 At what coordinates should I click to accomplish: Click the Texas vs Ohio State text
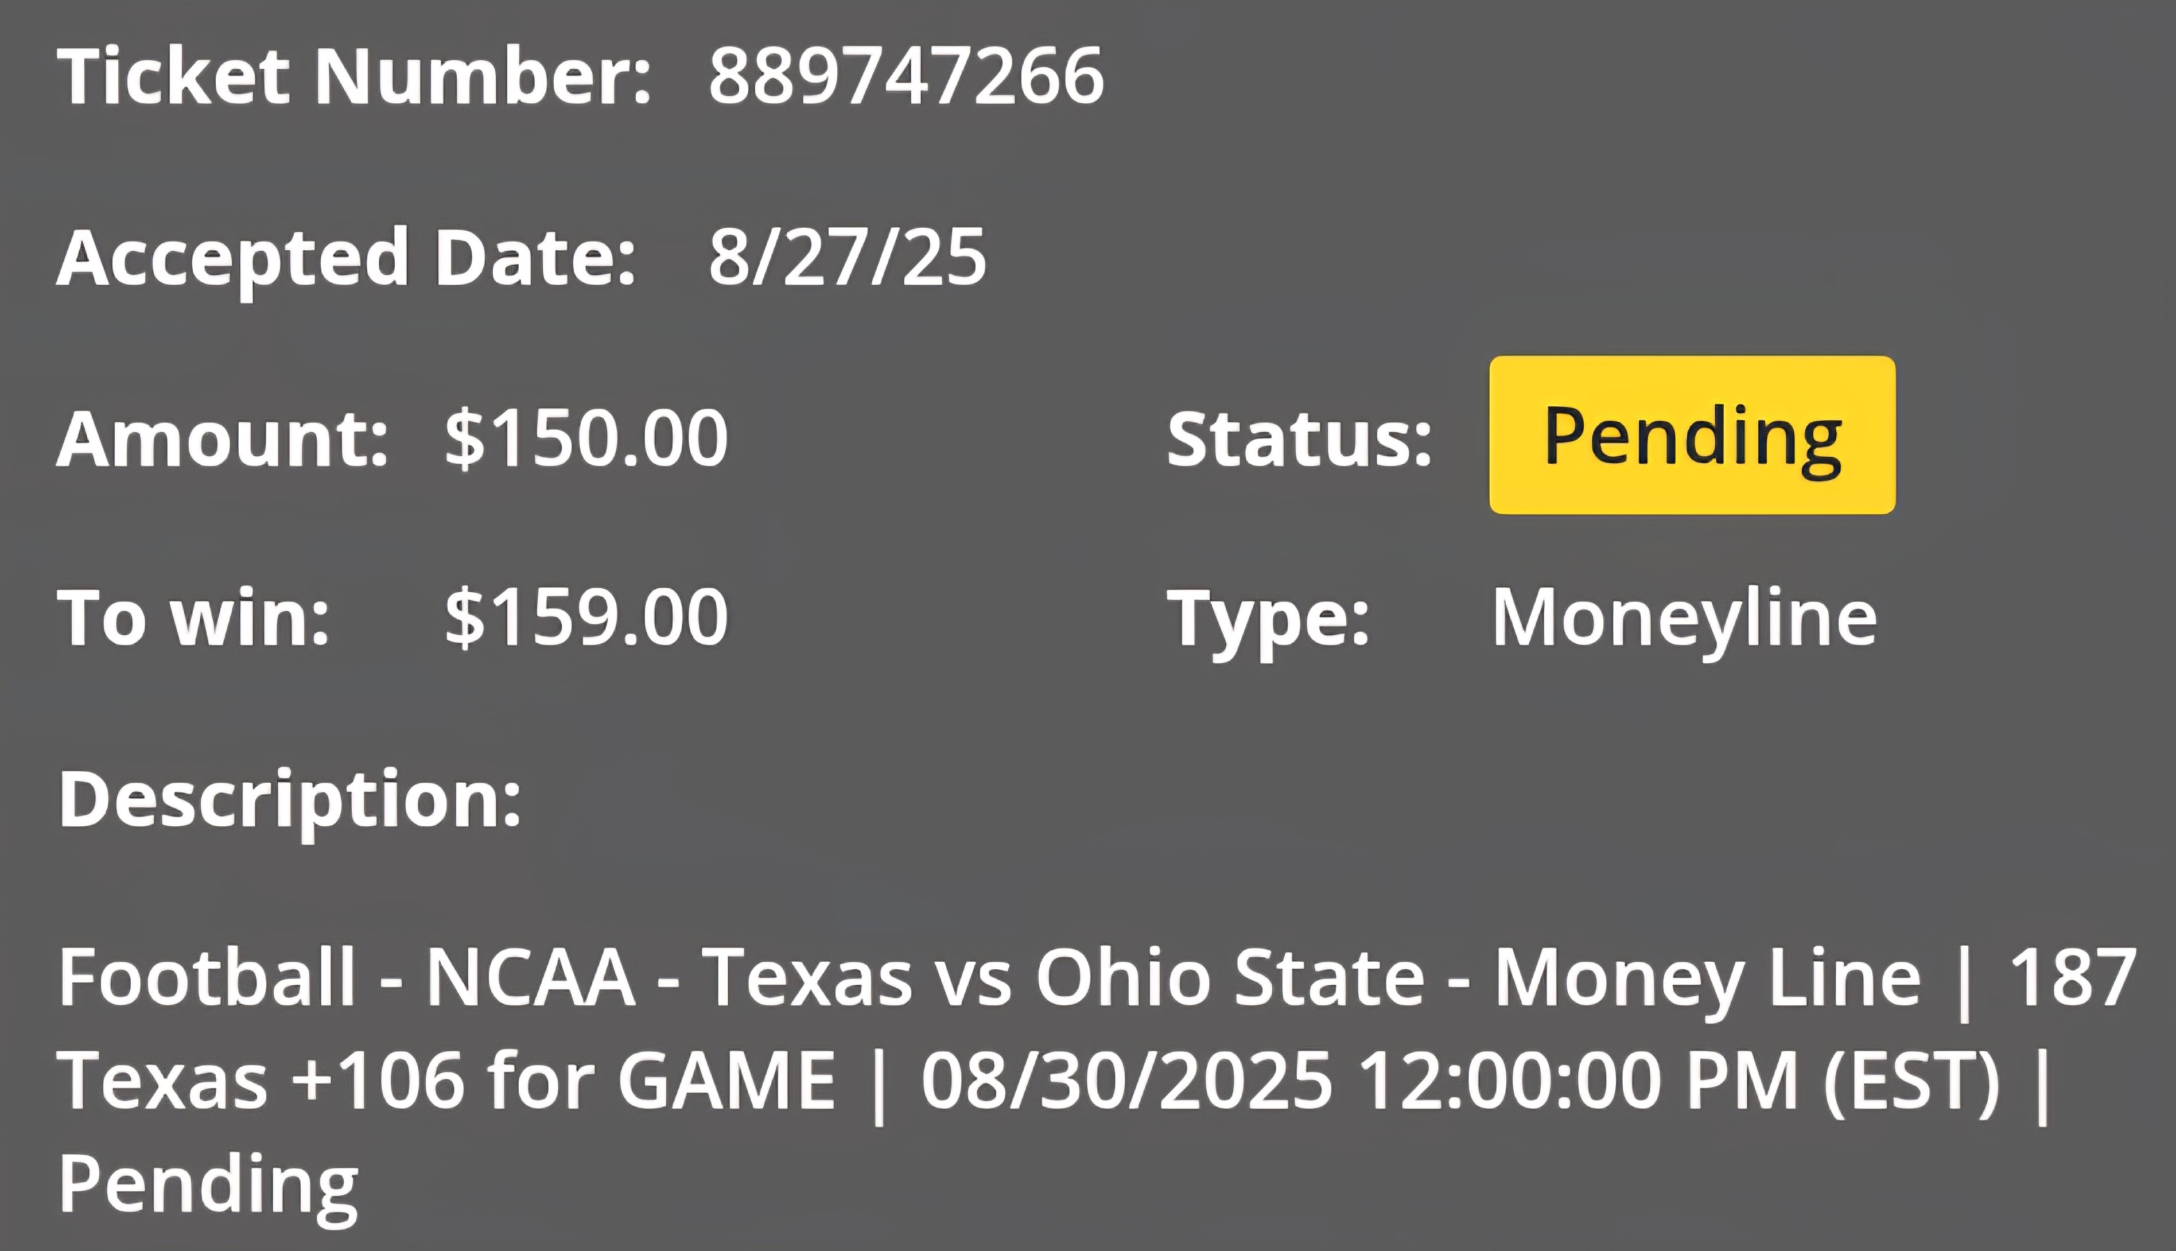pyautogui.click(x=1063, y=978)
